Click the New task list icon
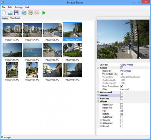This screenshot has height=140, width=151. pyautogui.click(x=4, y=13)
